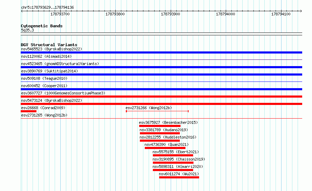Screen dimensions: 312x191
Task: Click nsv4736390 (Quan2021) variant label
Action: click(167, 144)
